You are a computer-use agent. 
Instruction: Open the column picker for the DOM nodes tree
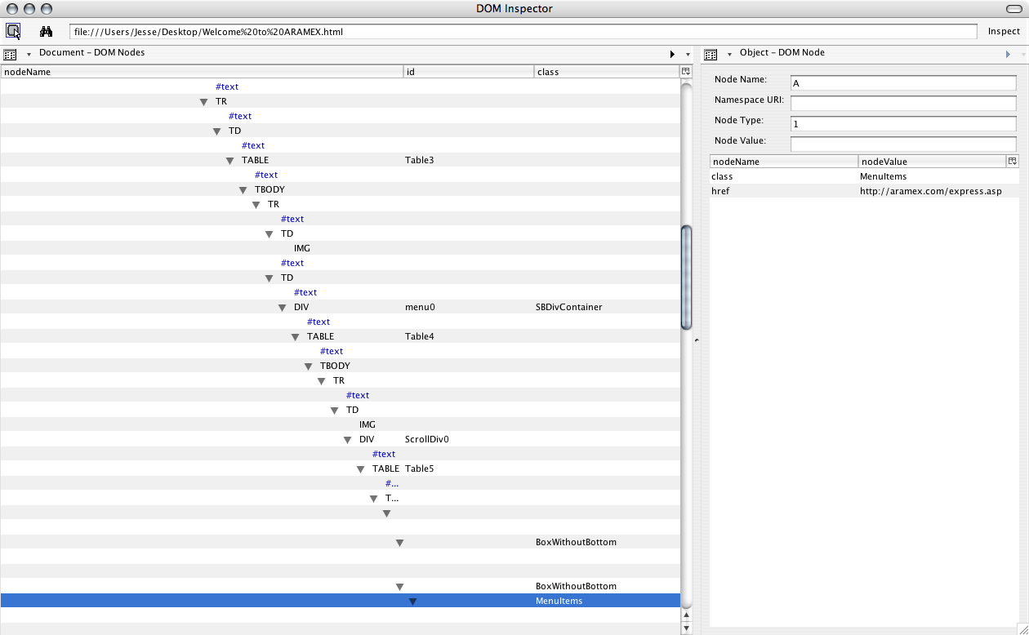(686, 72)
